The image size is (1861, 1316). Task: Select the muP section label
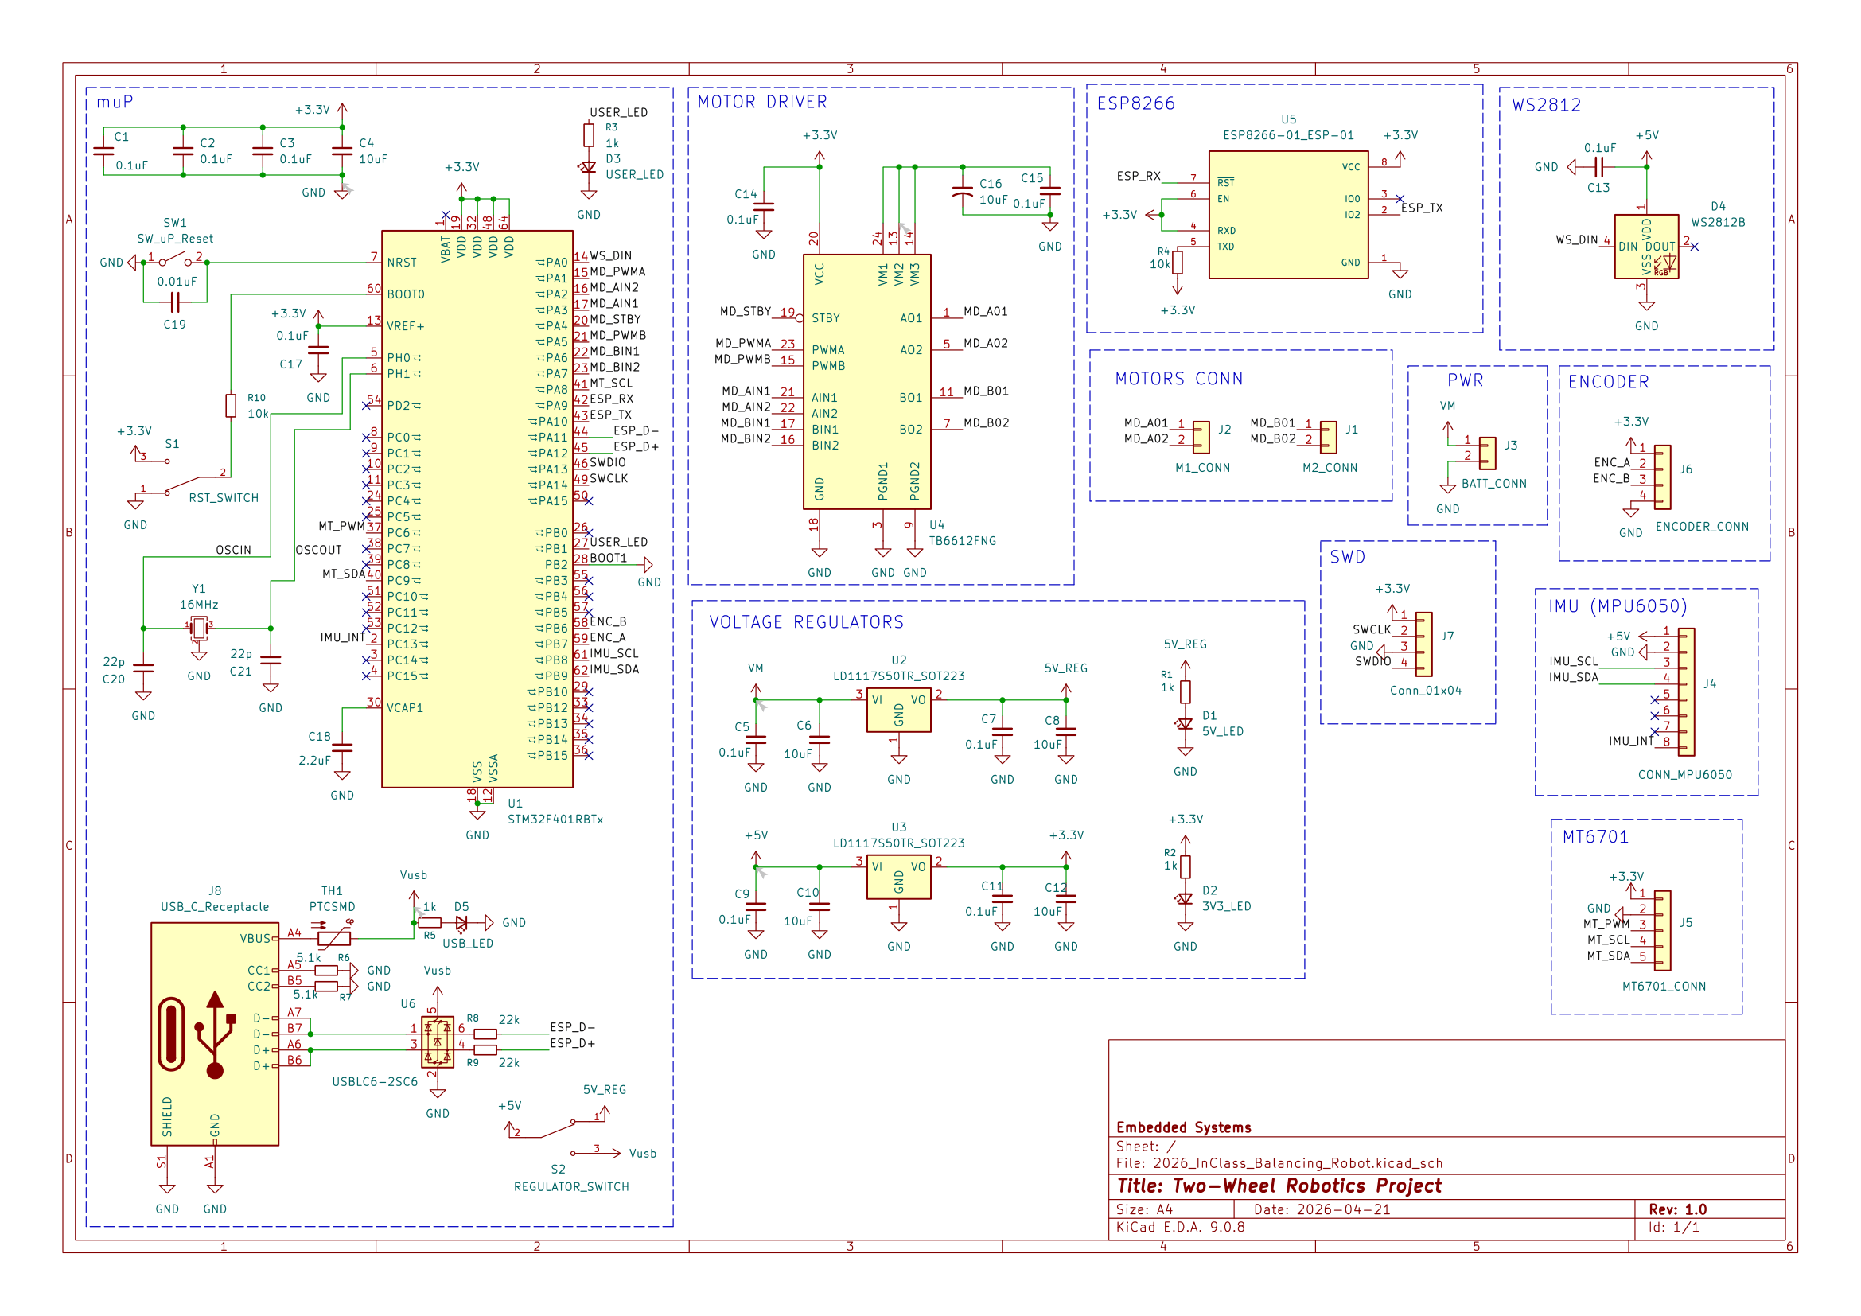click(115, 102)
